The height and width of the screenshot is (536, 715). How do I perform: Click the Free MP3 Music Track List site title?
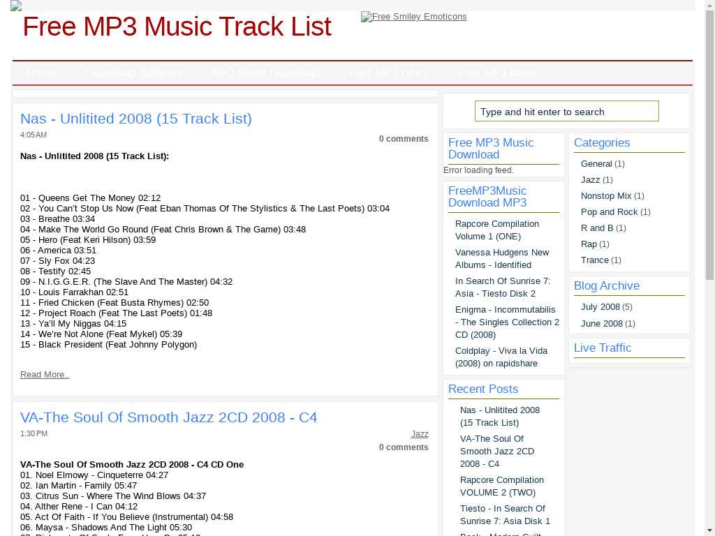pyautogui.click(x=177, y=27)
